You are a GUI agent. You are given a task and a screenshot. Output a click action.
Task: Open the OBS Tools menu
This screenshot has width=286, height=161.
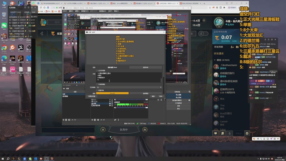(x=110, y=11)
